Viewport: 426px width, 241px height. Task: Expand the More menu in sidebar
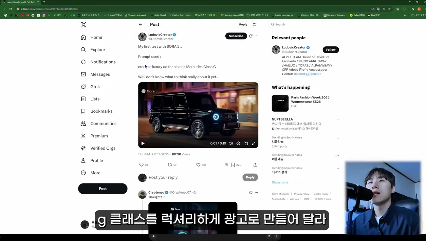90,173
